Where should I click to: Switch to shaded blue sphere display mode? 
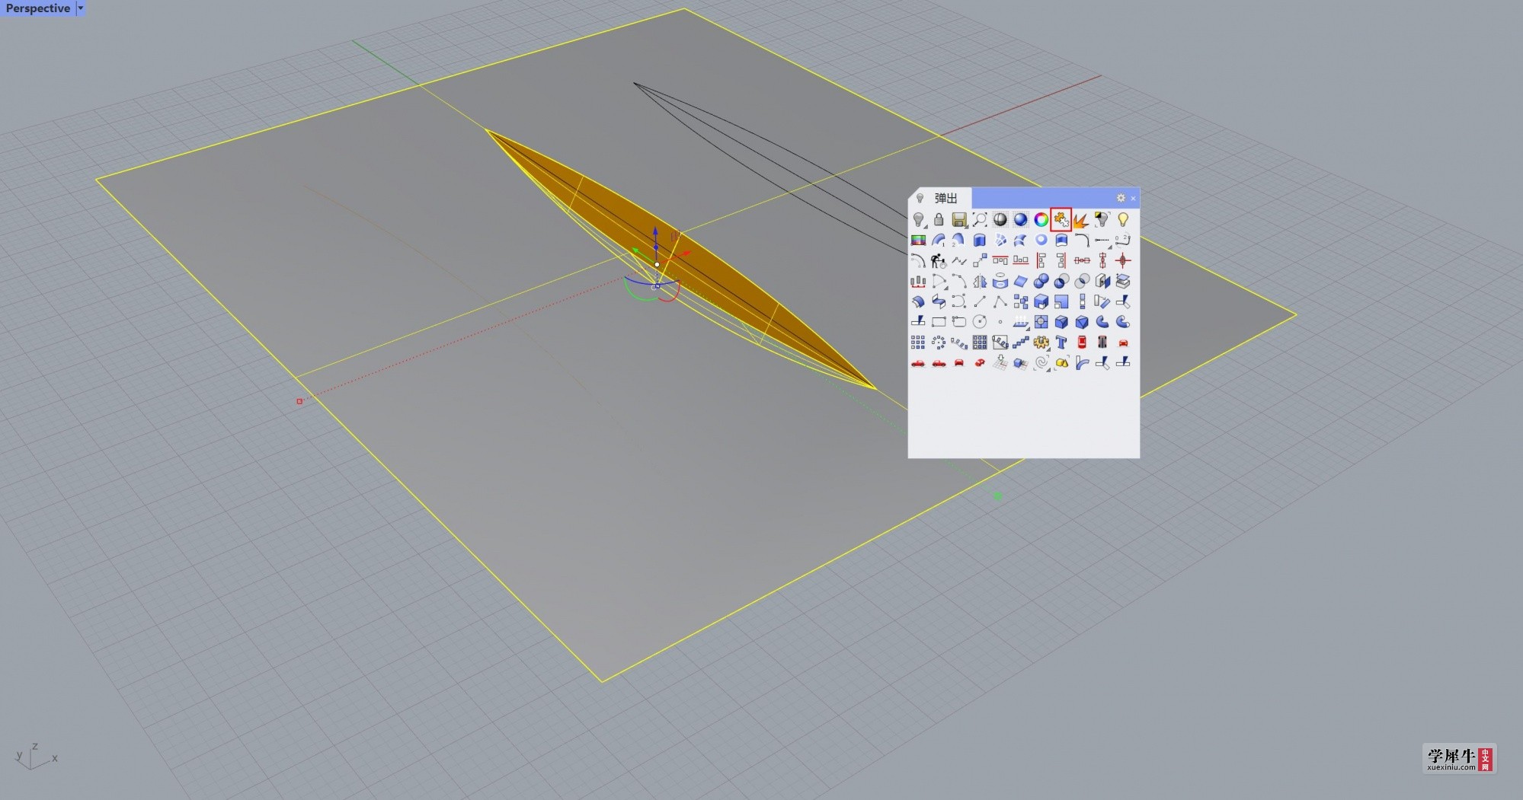pos(1021,219)
